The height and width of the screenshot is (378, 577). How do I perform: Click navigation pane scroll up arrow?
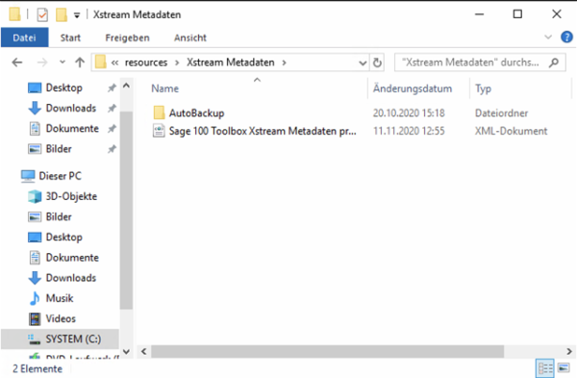tap(126, 86)
